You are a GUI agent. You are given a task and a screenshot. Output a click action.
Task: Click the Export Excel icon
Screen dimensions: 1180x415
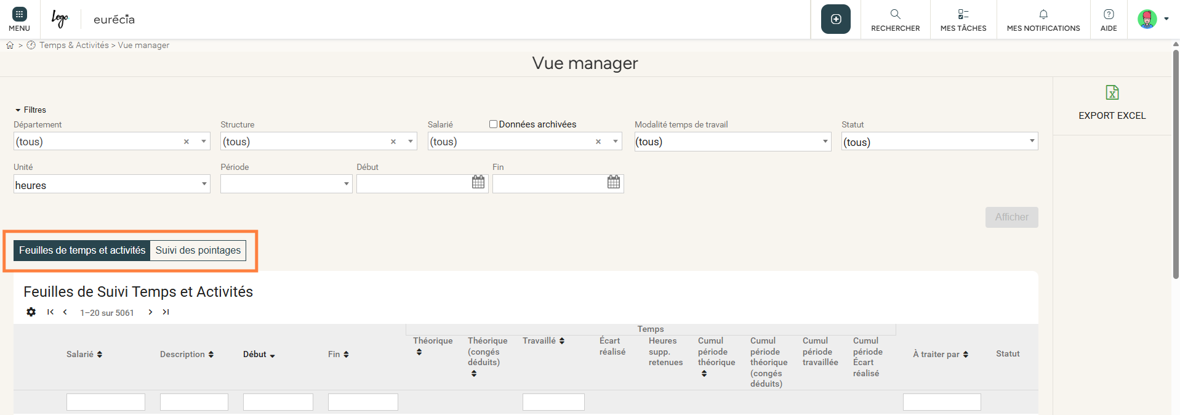[1112, 93]
